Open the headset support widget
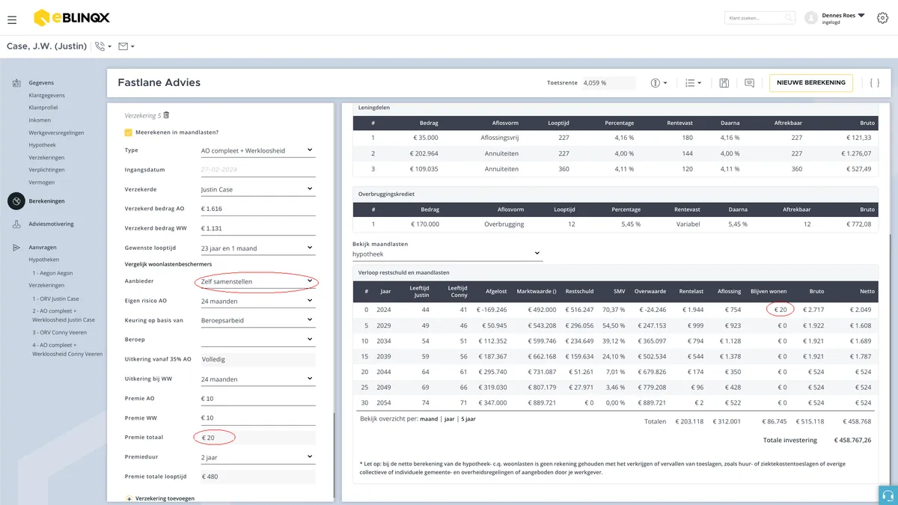 click(888, 495)
